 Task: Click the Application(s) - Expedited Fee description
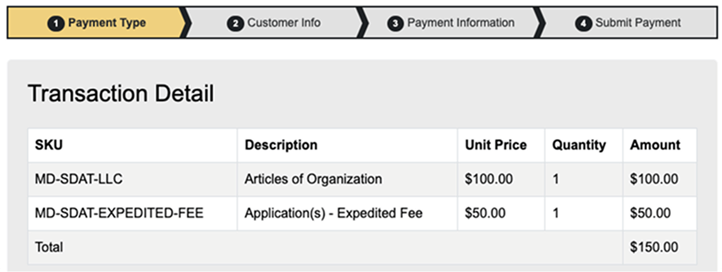click(334, 213)
